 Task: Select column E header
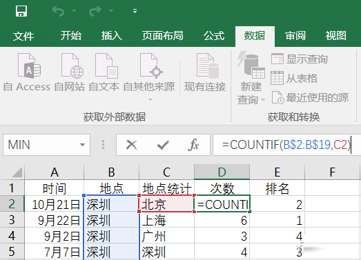(x=277, y=172)
